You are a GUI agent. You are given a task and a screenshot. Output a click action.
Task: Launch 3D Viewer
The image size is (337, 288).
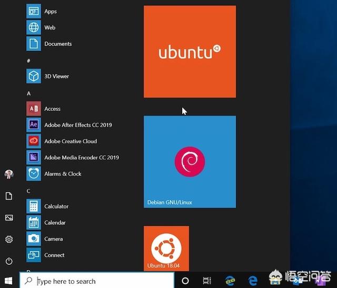pos(56,76)
